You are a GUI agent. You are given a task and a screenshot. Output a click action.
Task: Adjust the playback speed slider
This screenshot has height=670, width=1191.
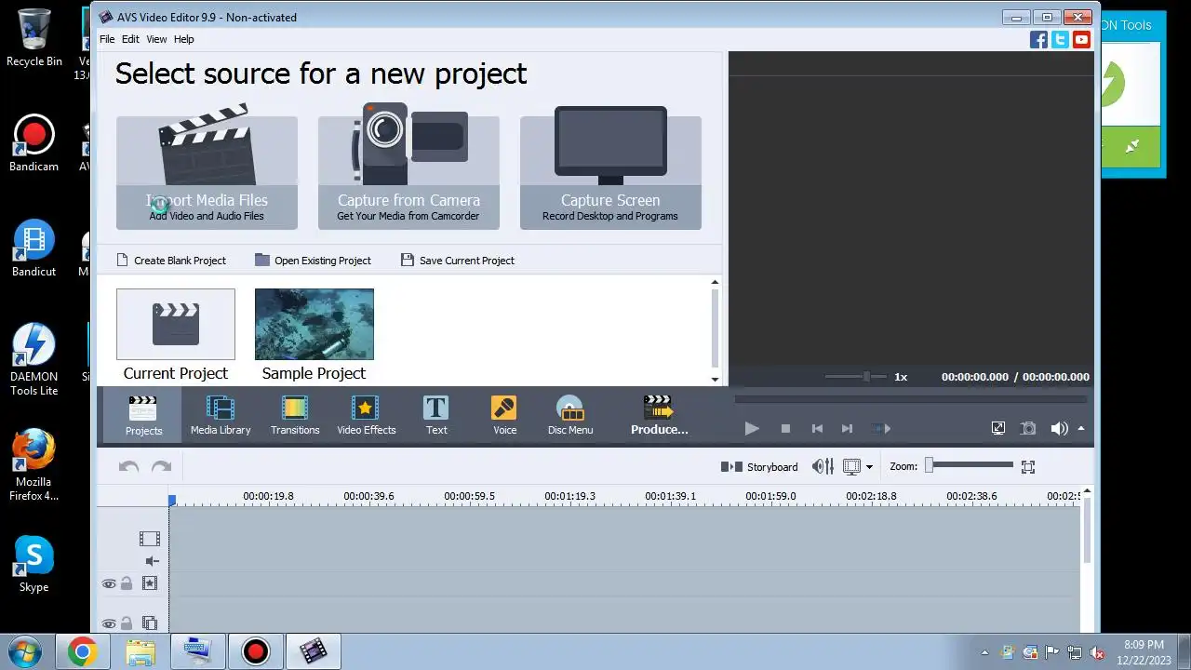(x=856, y=377)
